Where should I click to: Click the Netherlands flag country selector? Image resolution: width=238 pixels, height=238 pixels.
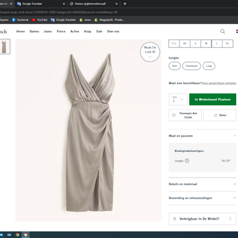pos(237,32)
